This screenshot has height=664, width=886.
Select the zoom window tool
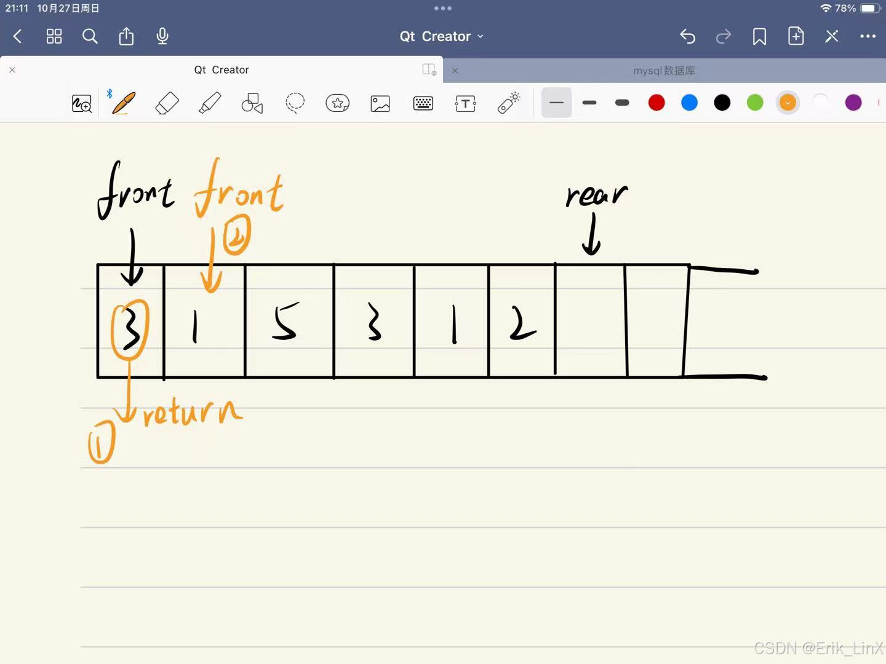tap(82, 103)
